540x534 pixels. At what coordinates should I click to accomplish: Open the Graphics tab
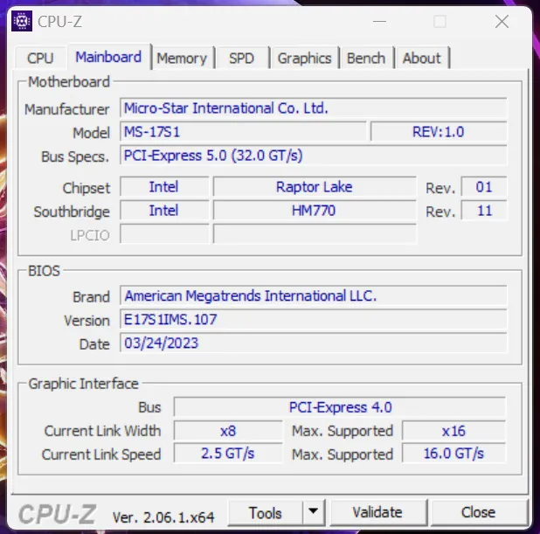coord(304,58)
